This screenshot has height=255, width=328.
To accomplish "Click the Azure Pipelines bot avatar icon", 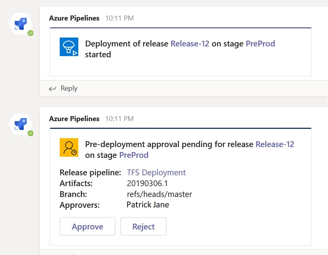I will (x=20, y=24).
